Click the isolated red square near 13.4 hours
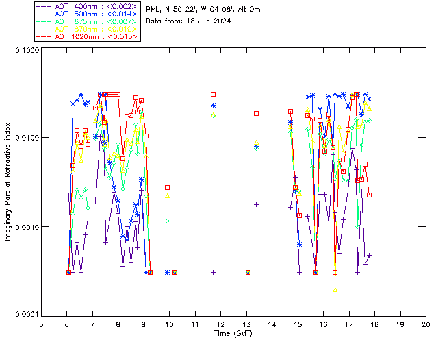 (x=256, y=113)
